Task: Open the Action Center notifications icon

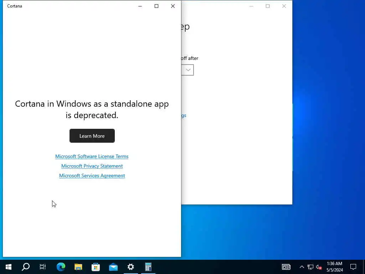Action: pos(353,267)
